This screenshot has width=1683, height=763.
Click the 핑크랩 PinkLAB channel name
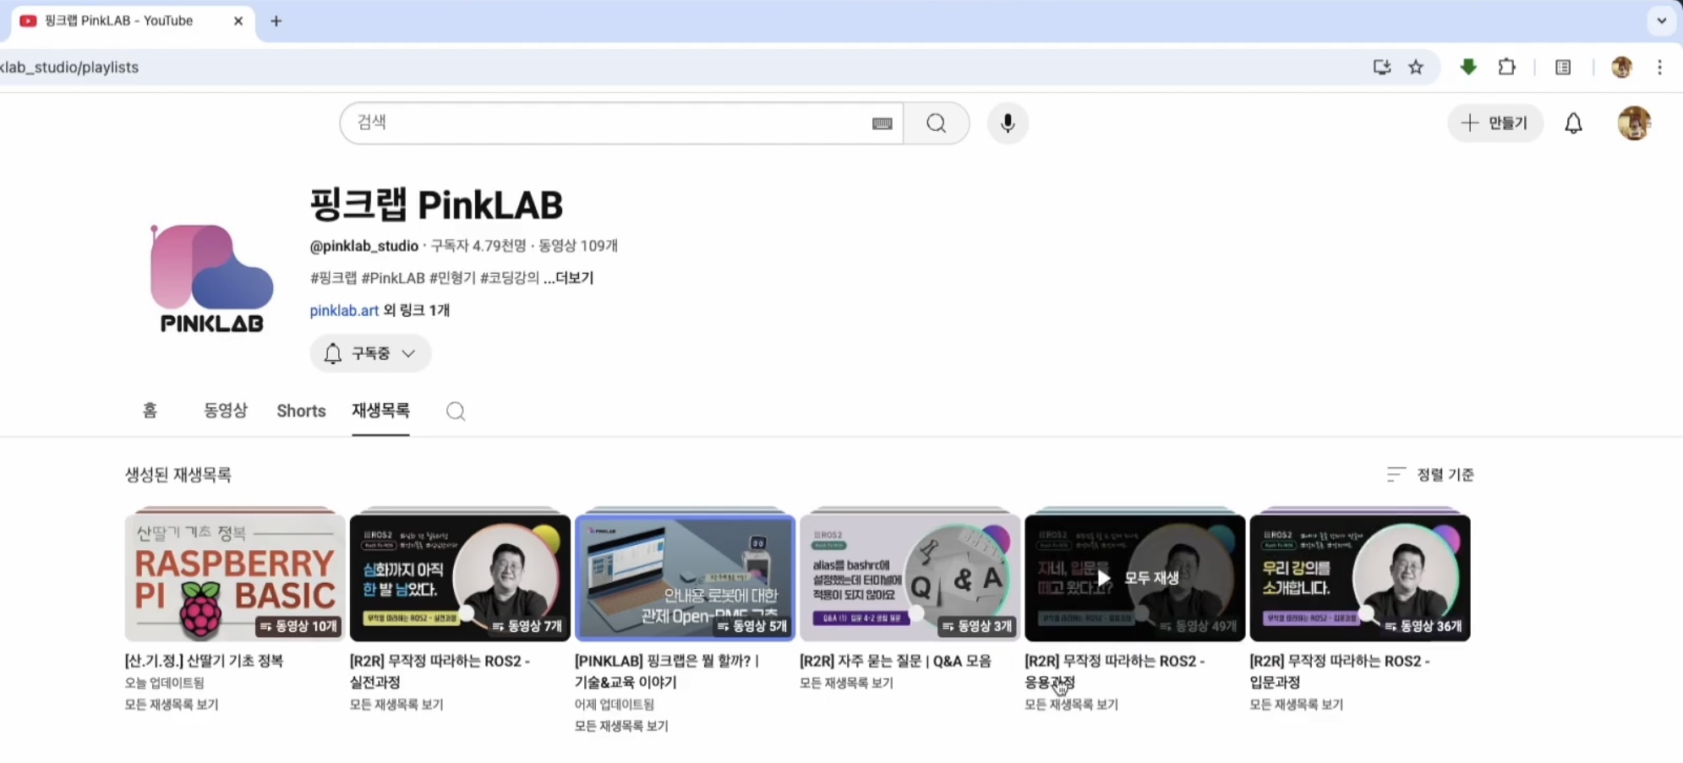tap(436, 205)
